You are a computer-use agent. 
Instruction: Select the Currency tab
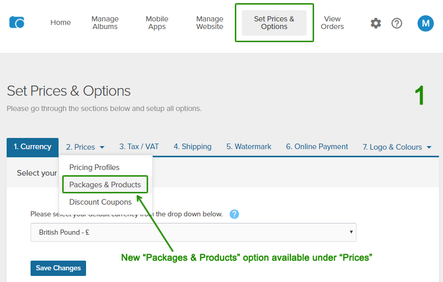pos(33,147)
